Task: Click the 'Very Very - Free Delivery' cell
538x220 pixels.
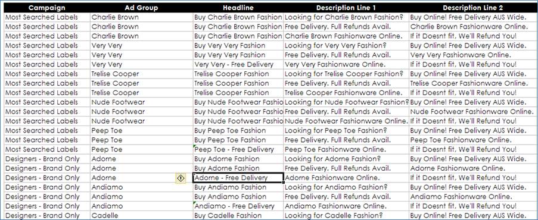Action: pyautogui.click(x=238, y=64)
